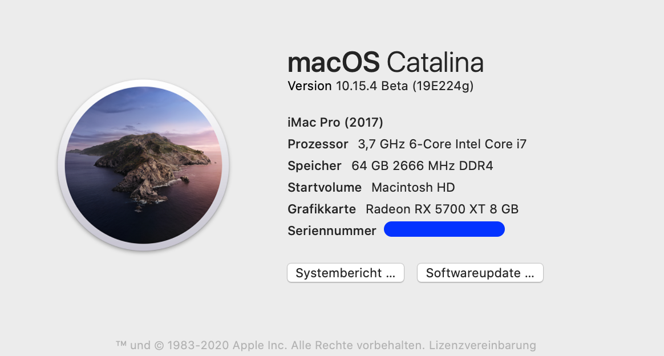664x356 pixels.
Task: Click the Macintosh HD startup volume name
Action: (413, 188)
